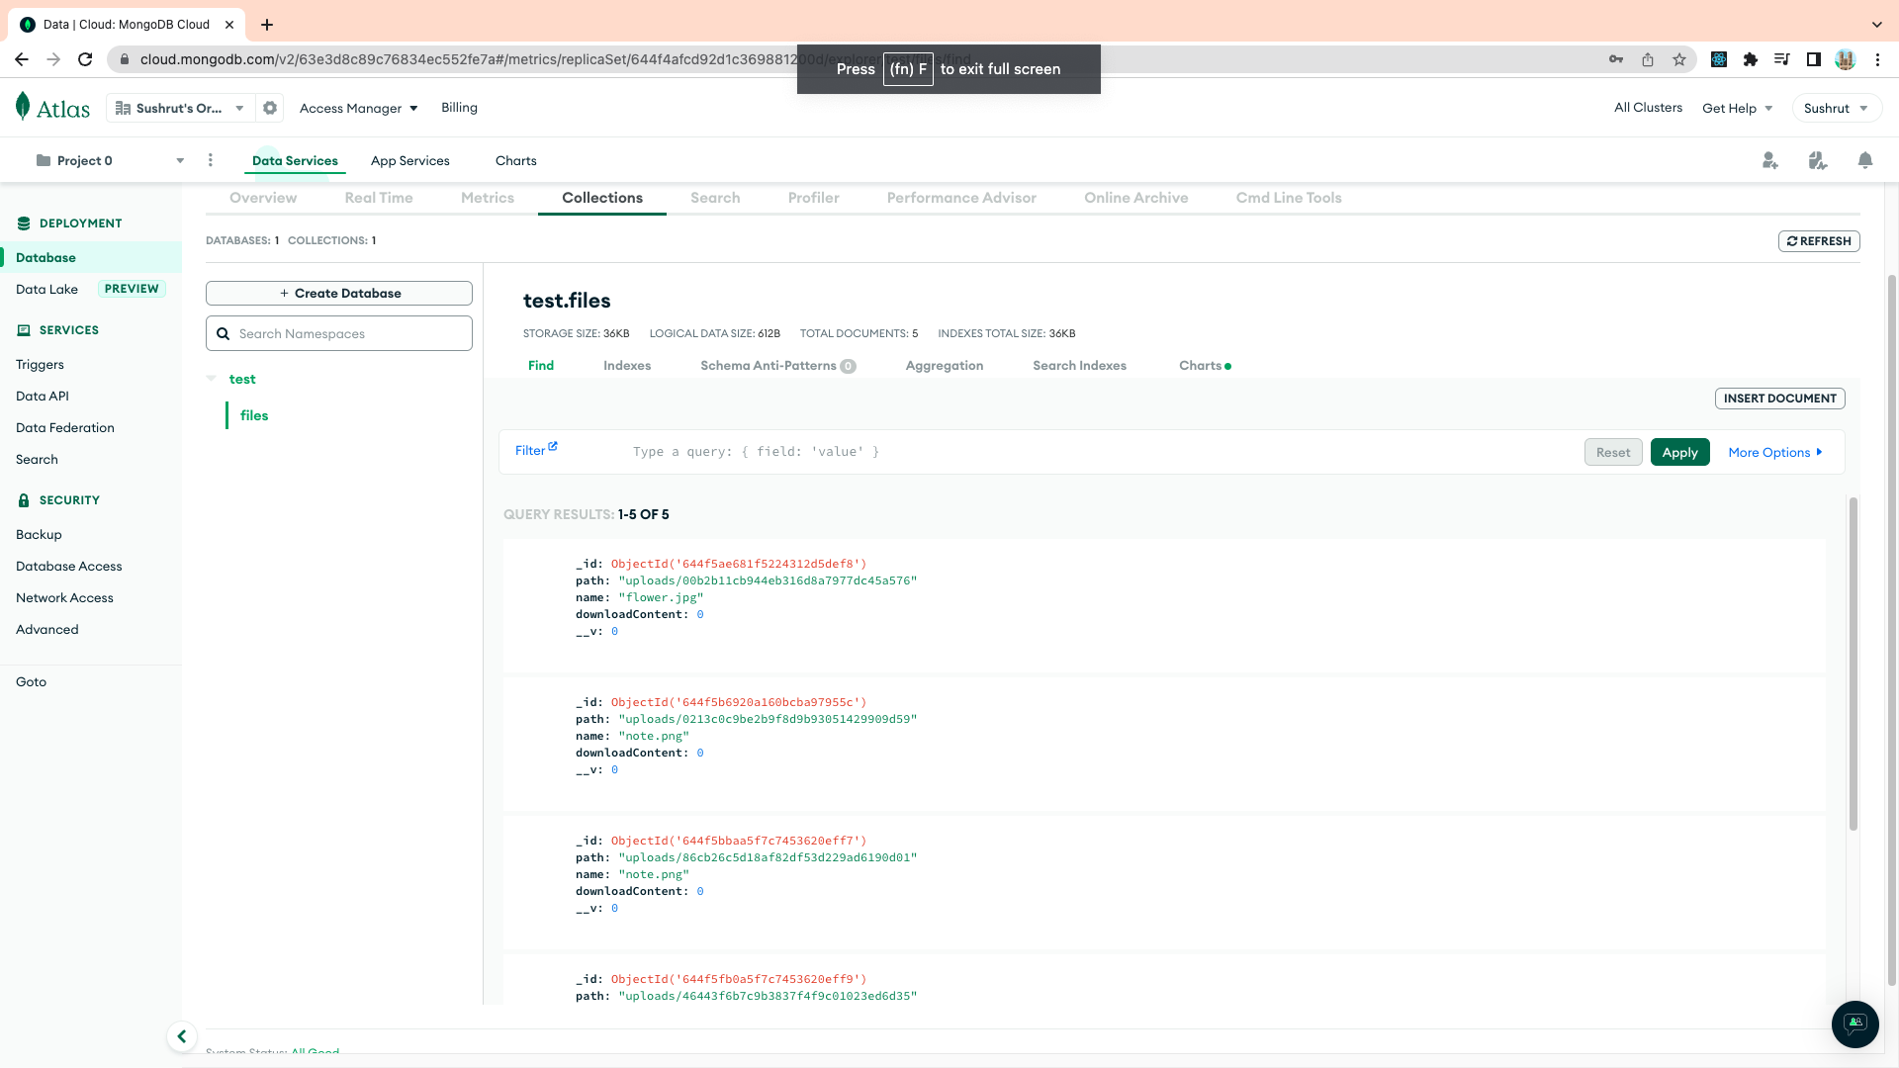Open Filter via its external-link icon

pos(553,445)
